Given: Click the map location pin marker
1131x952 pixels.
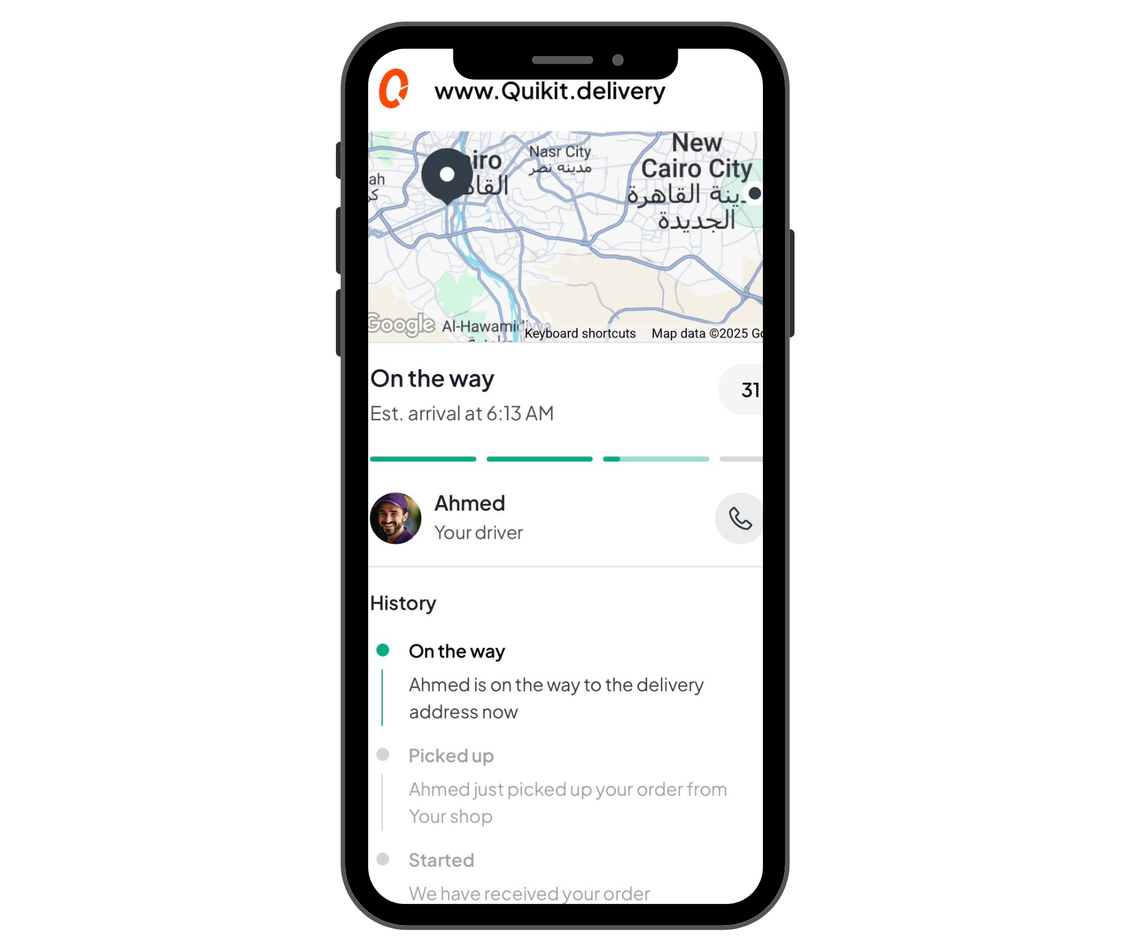Looking at the screenshot, I should [x=446, y=177].
